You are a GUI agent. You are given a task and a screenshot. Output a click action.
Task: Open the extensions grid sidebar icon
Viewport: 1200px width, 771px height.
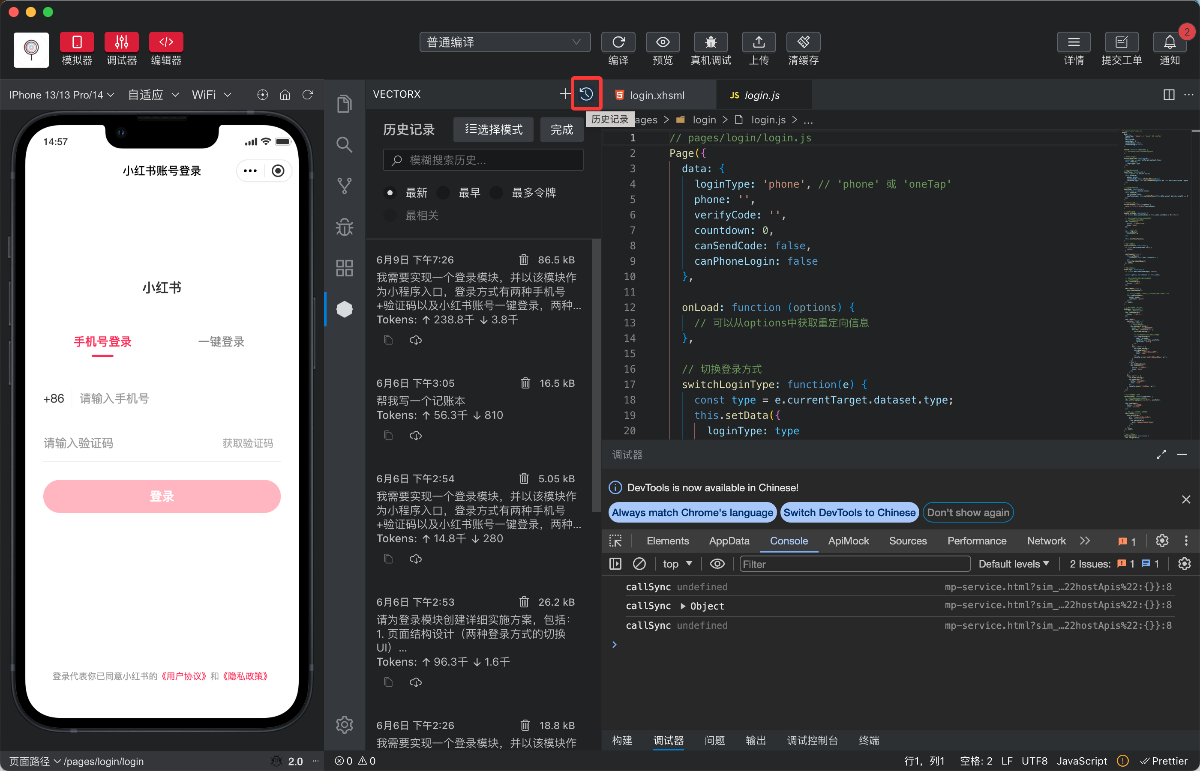345,268
